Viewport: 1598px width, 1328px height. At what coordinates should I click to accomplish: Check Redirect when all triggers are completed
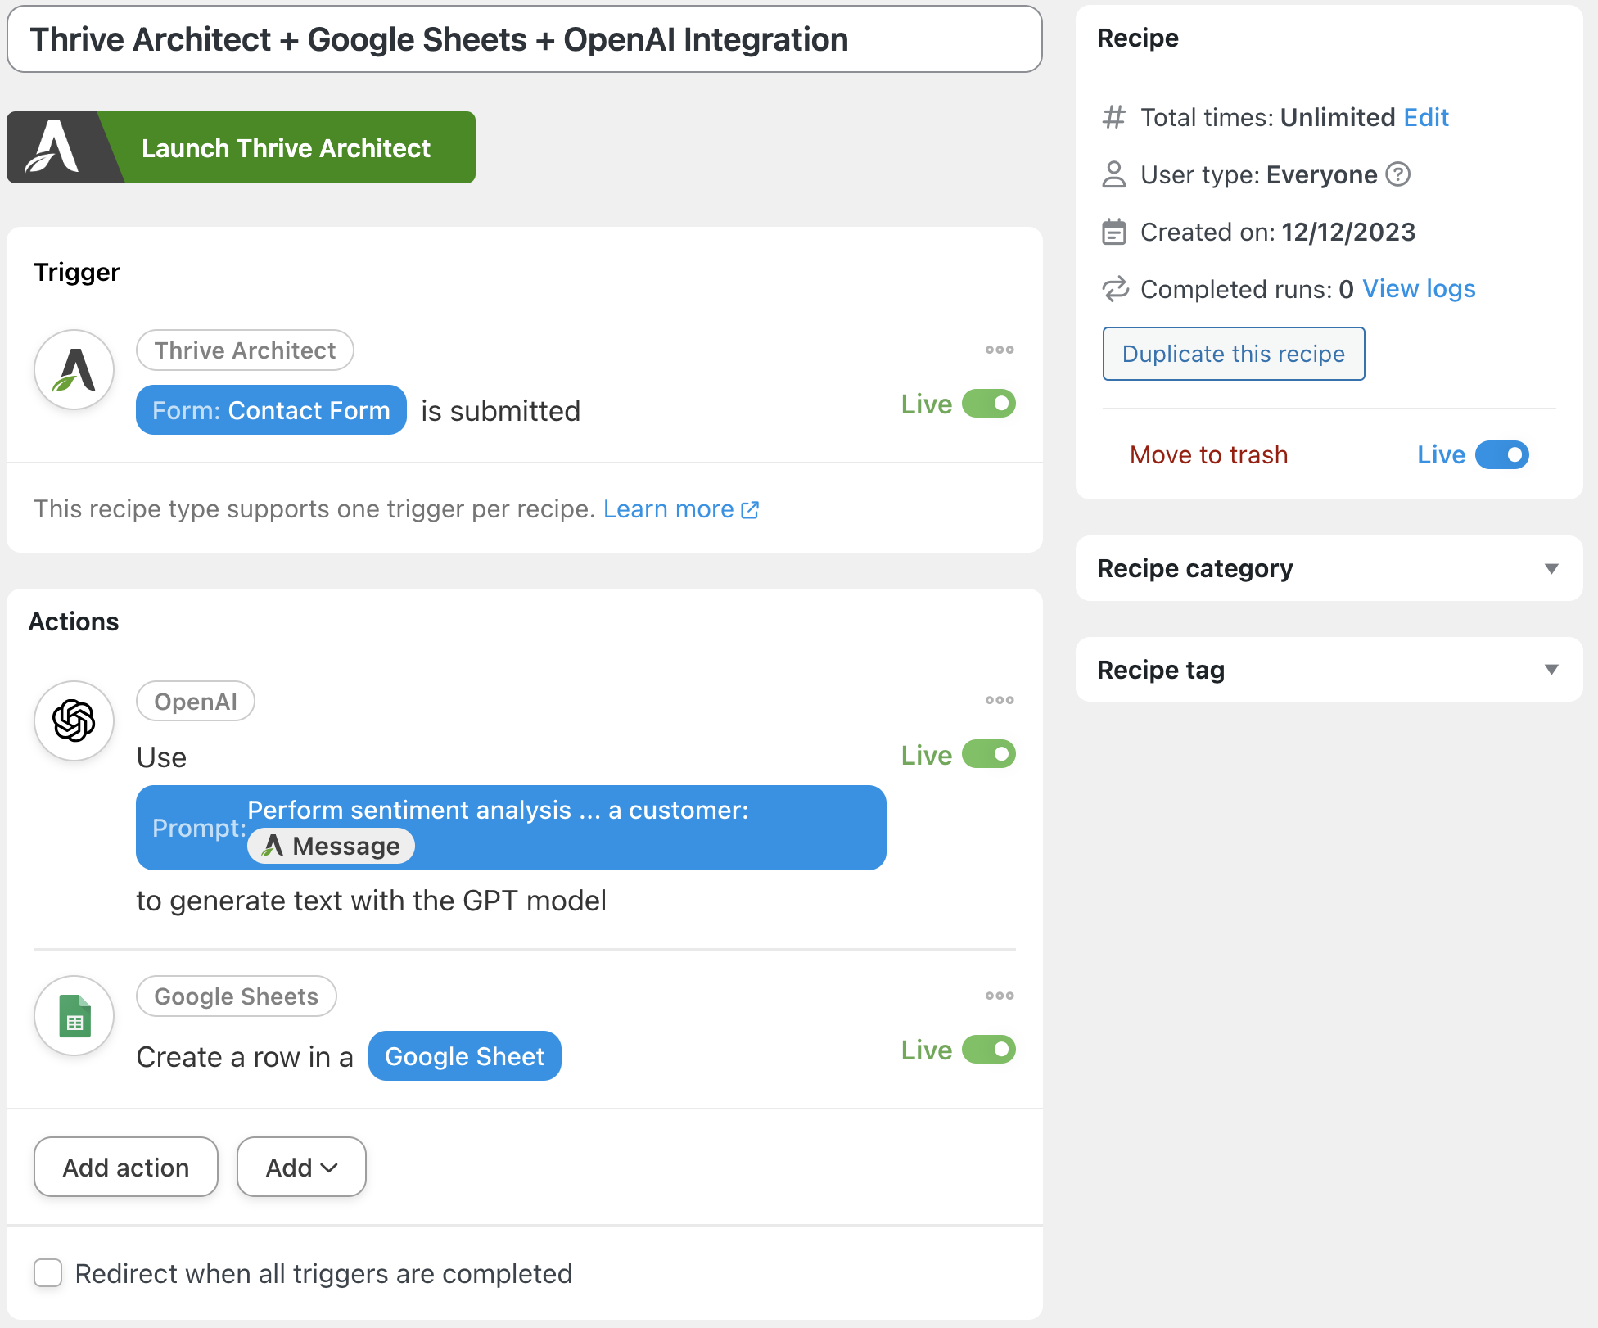(48, 1273)
